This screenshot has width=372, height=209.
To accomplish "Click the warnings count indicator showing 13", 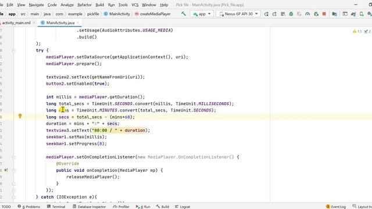I will pos(357,31).
